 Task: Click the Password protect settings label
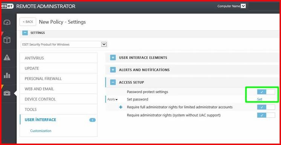[147, 92]
